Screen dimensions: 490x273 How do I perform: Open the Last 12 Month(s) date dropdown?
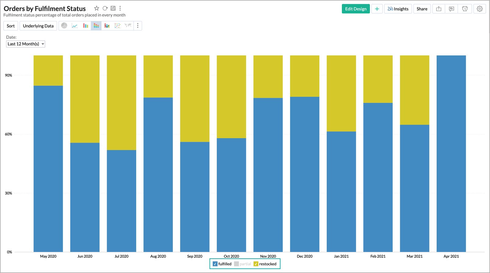[26, 44]
